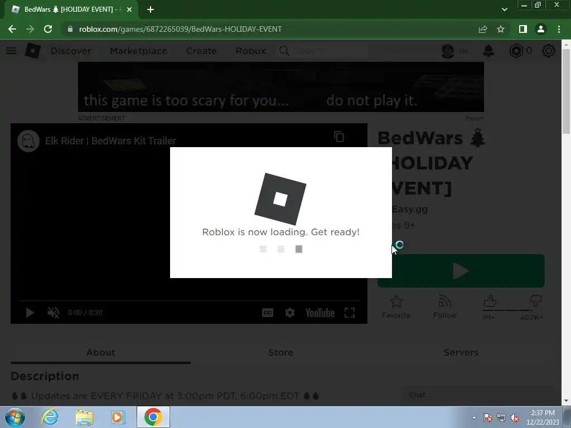Screen dimensions: 571x428
Task: Click the browser address bar URL
Action: tap(180, 29)
